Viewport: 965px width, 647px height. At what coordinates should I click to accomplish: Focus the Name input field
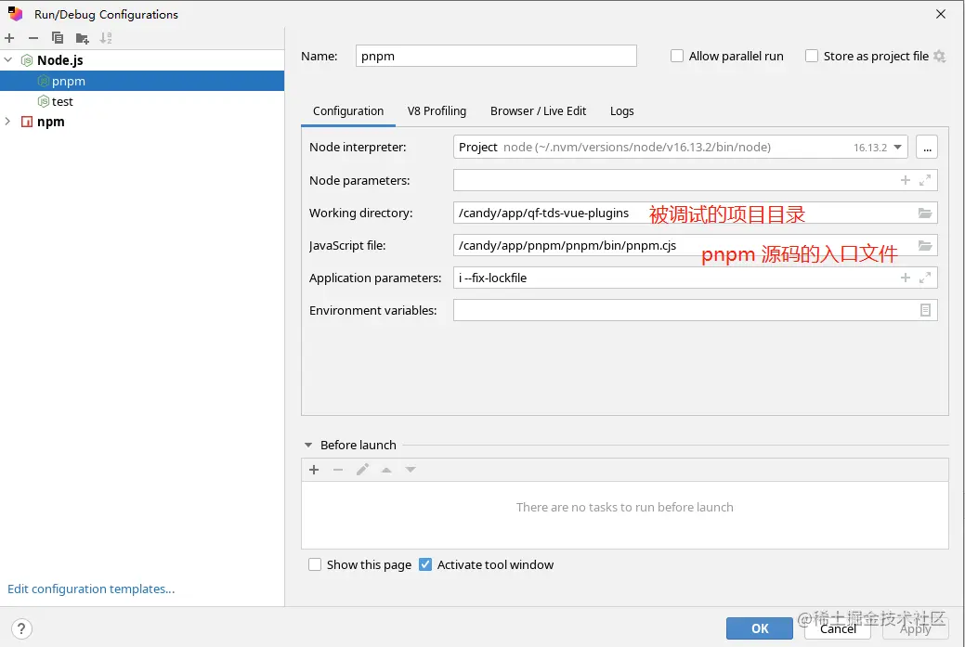point(496,56)
